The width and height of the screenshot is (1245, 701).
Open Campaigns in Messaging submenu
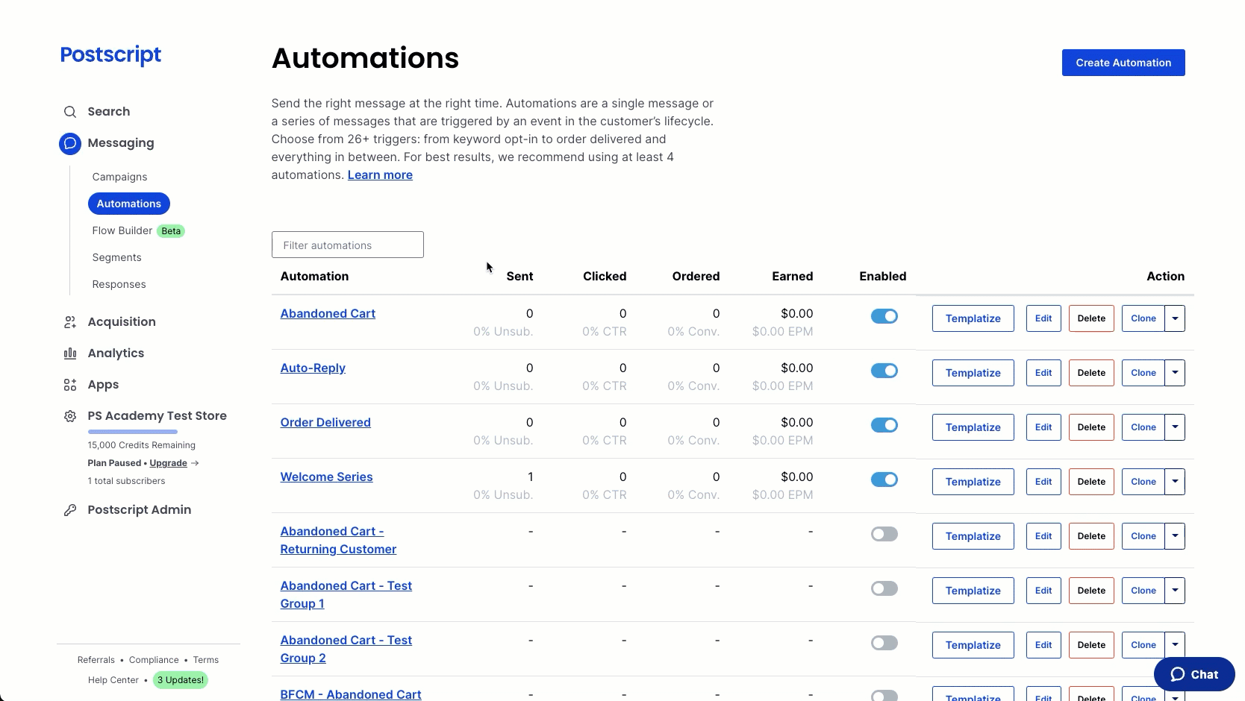pyautogui.click(x=119, y=177)
